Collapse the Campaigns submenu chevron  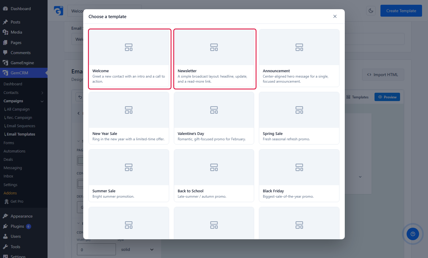tap(42, 101)
